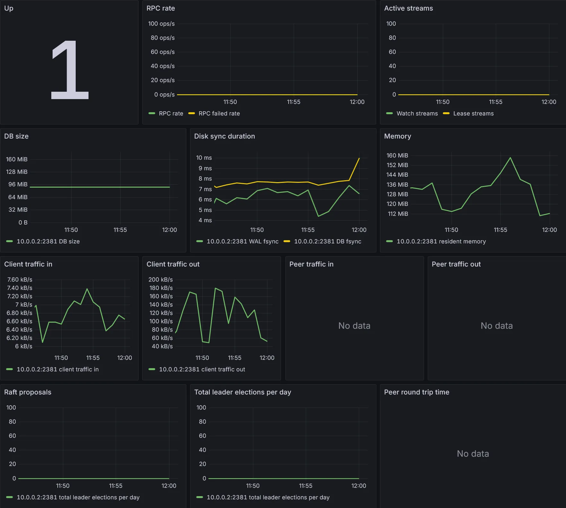Click the green RPC rate legend color swatch
The height and width of the screenshot is (508, 566).
tap(152, 113)
